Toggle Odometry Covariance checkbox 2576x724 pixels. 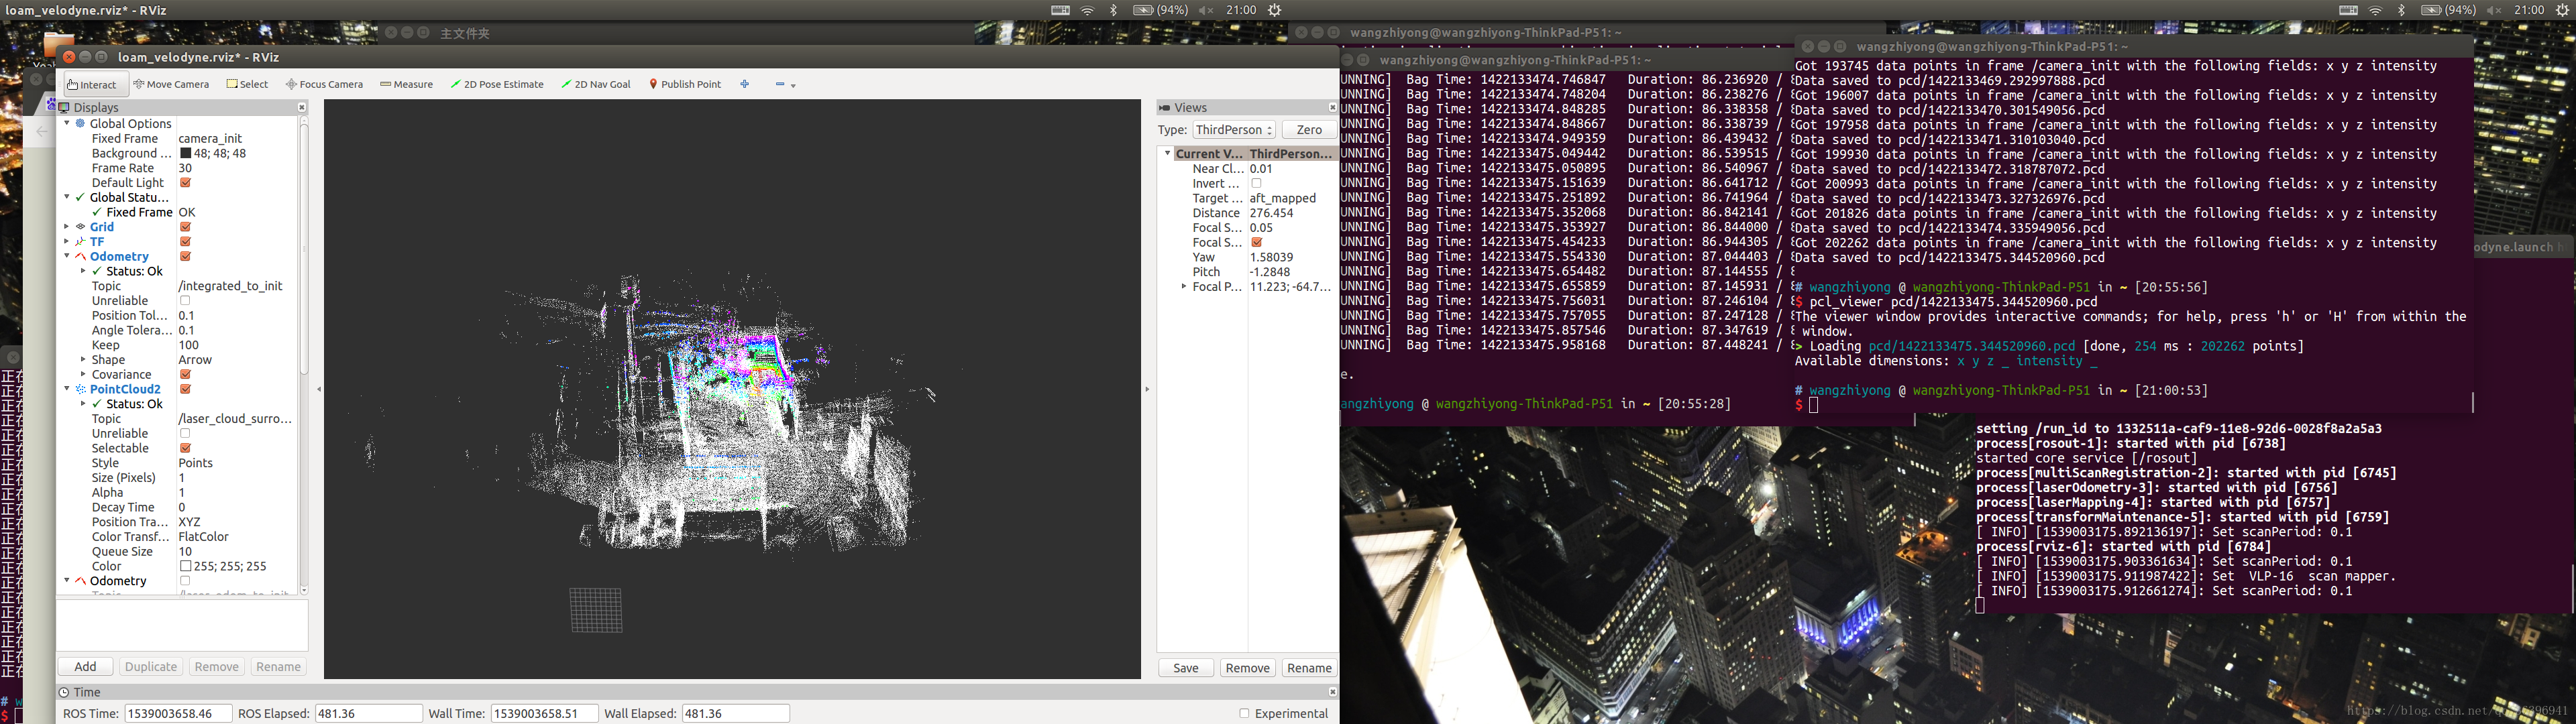point(185,375)
